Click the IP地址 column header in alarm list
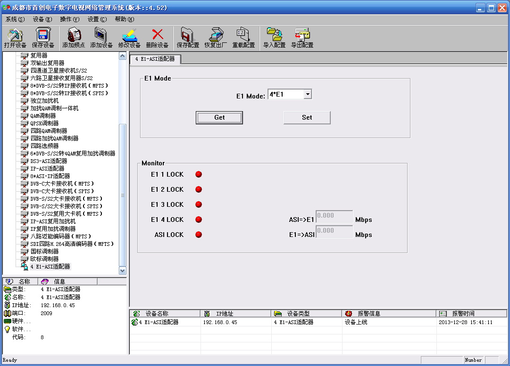The width and height of the screenshot is (510, 366). (236, 314)
